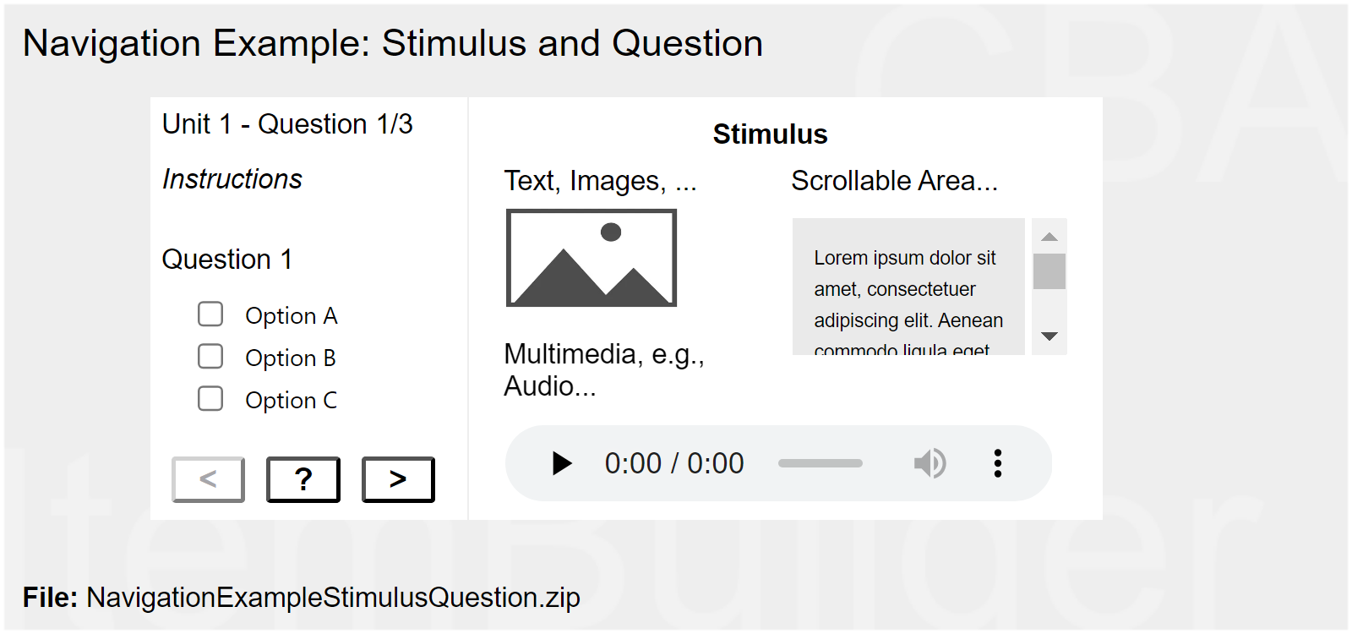Open the audio player's three-dot menu
Screen dimensions: 1352x634
tap(998, 463)
